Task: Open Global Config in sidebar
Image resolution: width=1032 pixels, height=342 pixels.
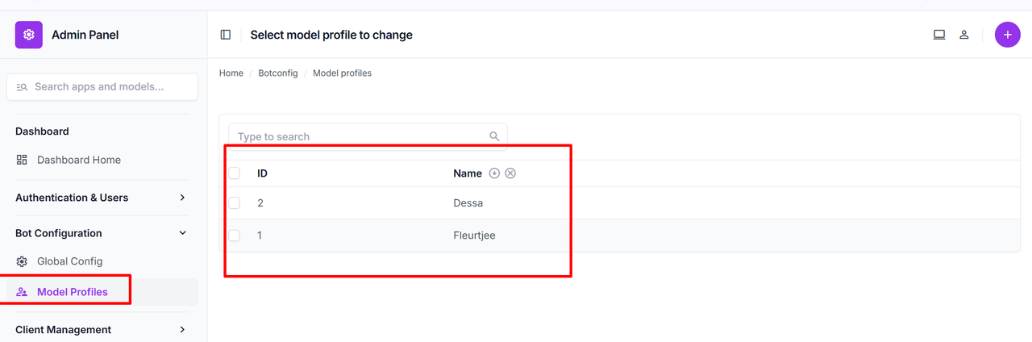Action: click(x=69, y=261)
